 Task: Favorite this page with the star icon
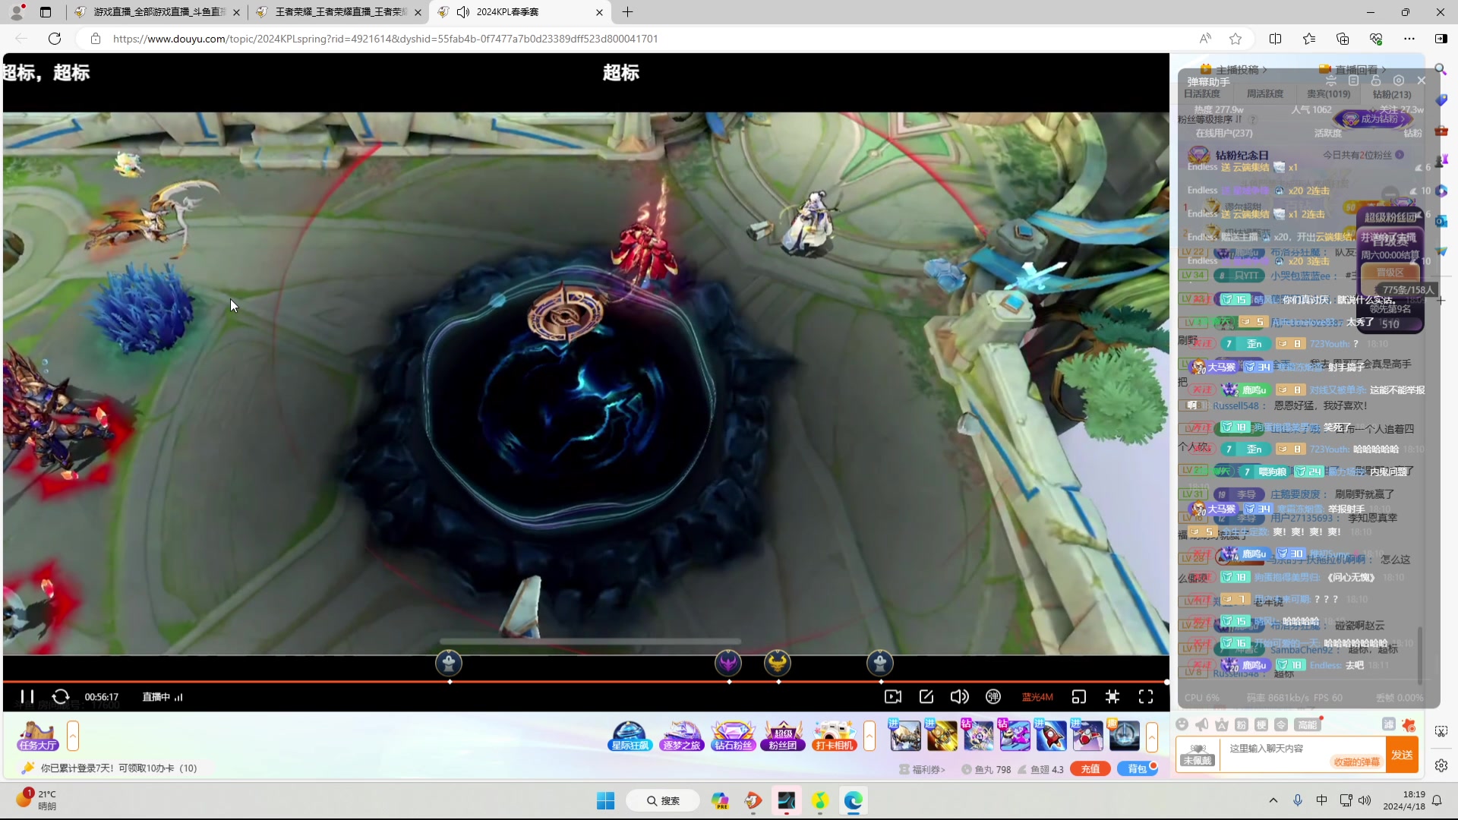(1236, 39)
